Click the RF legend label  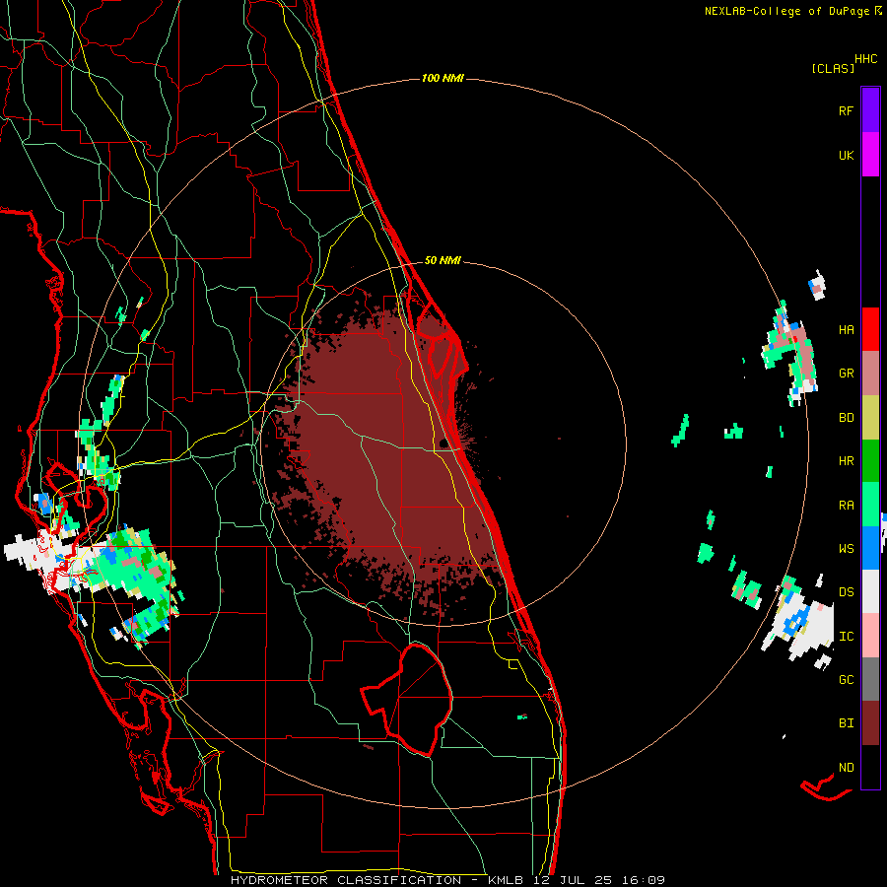point(846,110)
